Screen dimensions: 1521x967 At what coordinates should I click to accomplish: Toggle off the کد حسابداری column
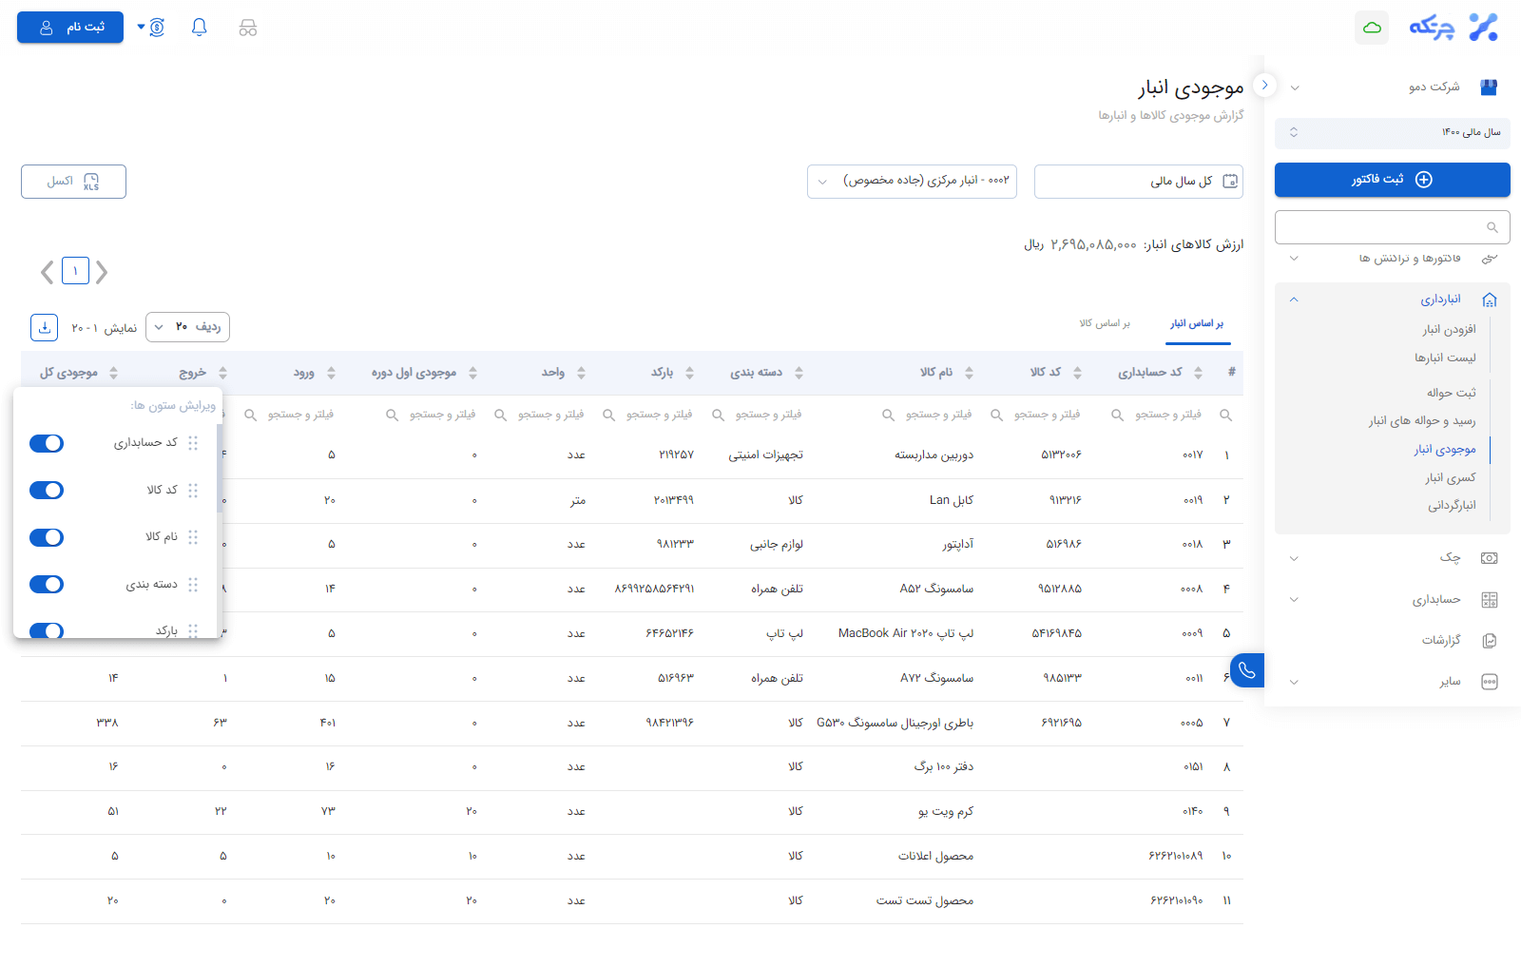pos(46,443)
